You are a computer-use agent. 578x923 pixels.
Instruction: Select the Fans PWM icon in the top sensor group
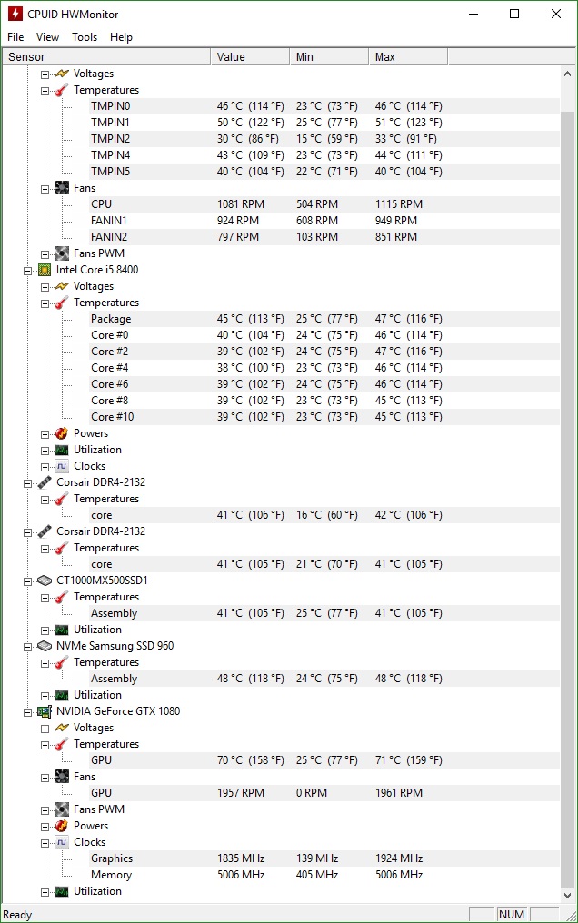tap(60, 253)
